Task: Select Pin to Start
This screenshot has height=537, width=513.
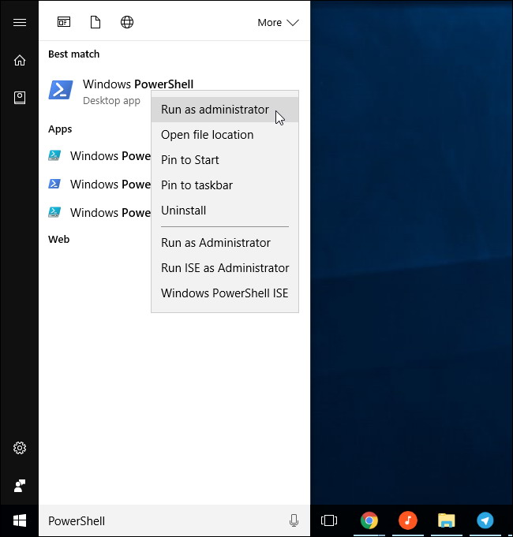Action: [x=190, y=160]
